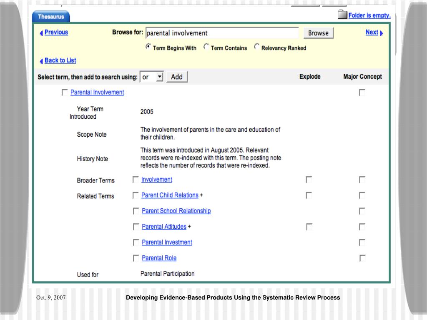Open the Parental Role link

[x=159, y=258]
